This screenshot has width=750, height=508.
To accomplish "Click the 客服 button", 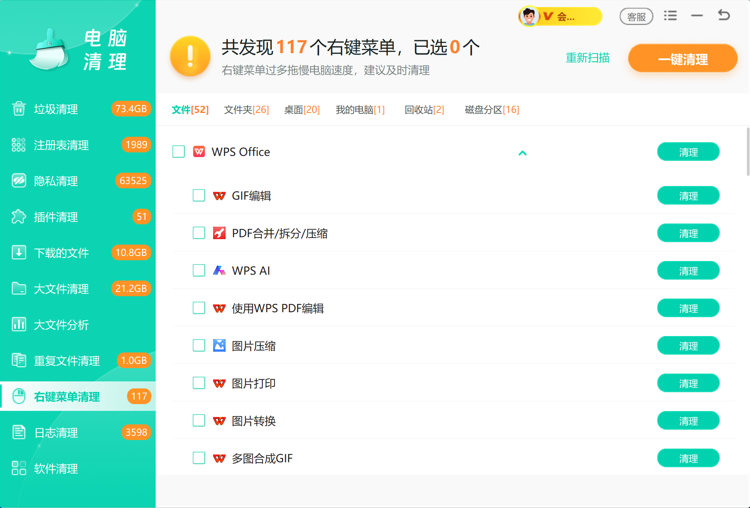I will click(x=636, y=16).
